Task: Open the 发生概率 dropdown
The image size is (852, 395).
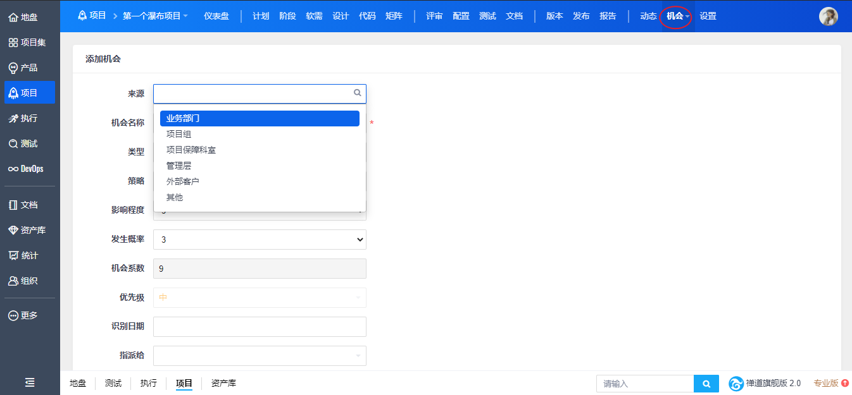Action: (x=260, y=240)
